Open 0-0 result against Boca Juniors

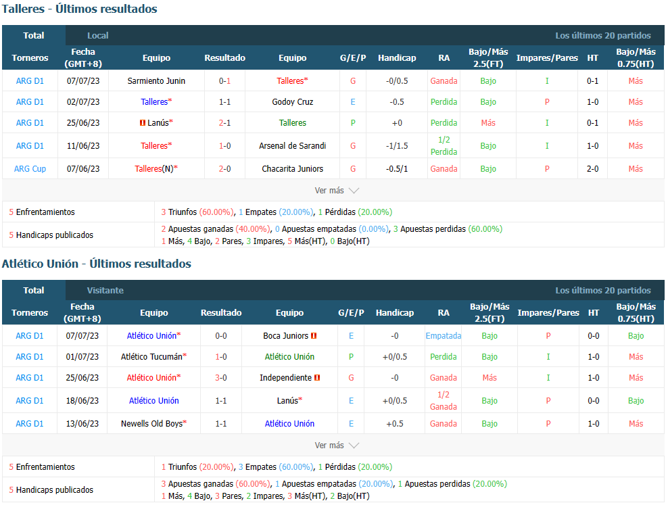point(221,335)
